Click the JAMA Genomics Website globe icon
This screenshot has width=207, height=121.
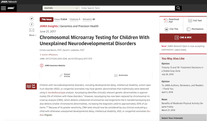42,65
